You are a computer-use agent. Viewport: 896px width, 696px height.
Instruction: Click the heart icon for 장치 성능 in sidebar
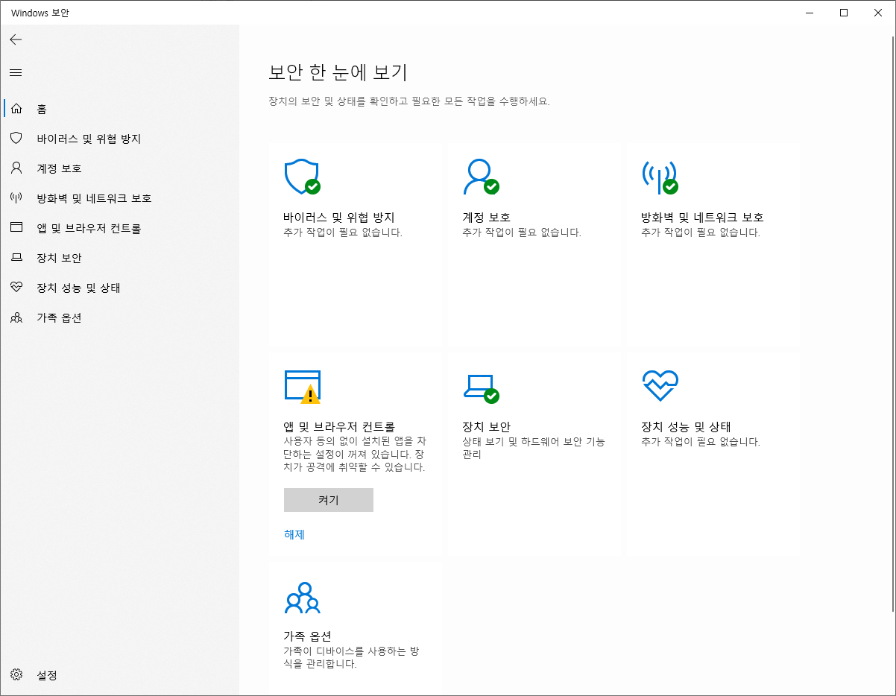click(x=16, y=288)
